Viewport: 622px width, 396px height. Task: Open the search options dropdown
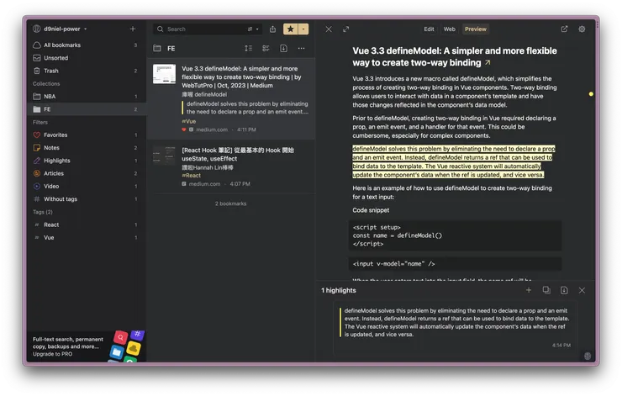(x=253, y=29)
